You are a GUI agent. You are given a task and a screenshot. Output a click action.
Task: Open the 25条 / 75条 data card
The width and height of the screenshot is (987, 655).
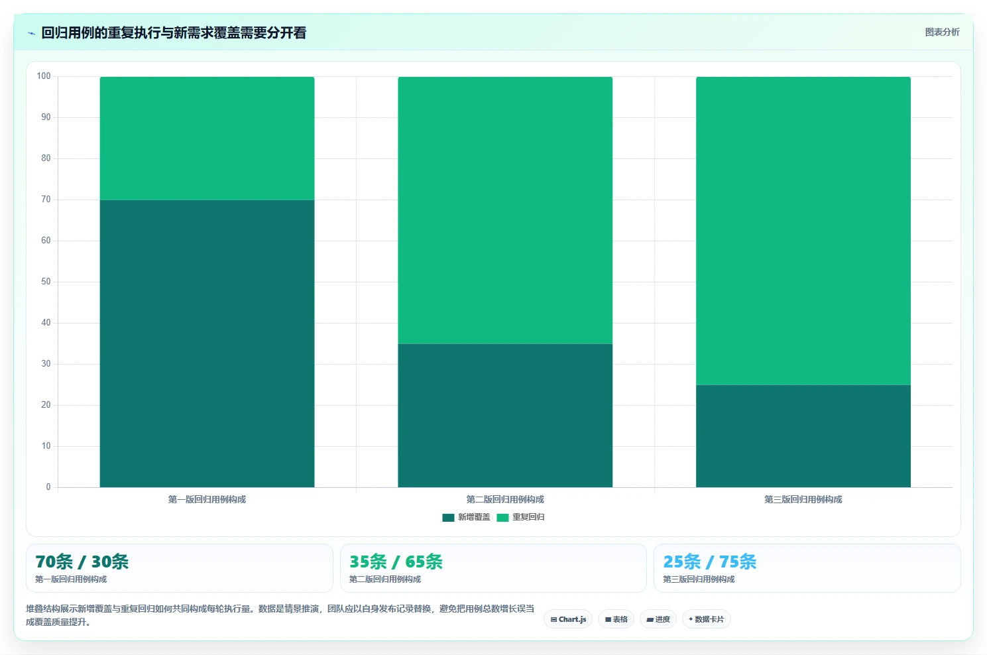pyautogui.click(x=807, y=568)
